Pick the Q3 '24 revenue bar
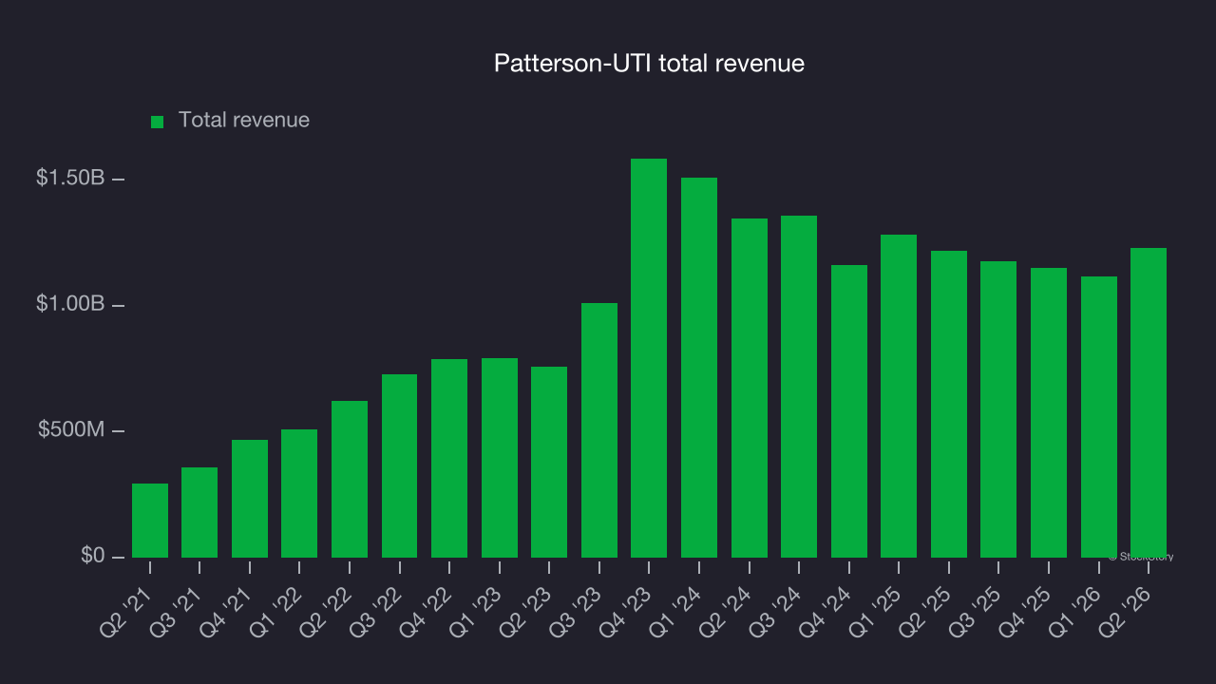 [x=799, y=387]
